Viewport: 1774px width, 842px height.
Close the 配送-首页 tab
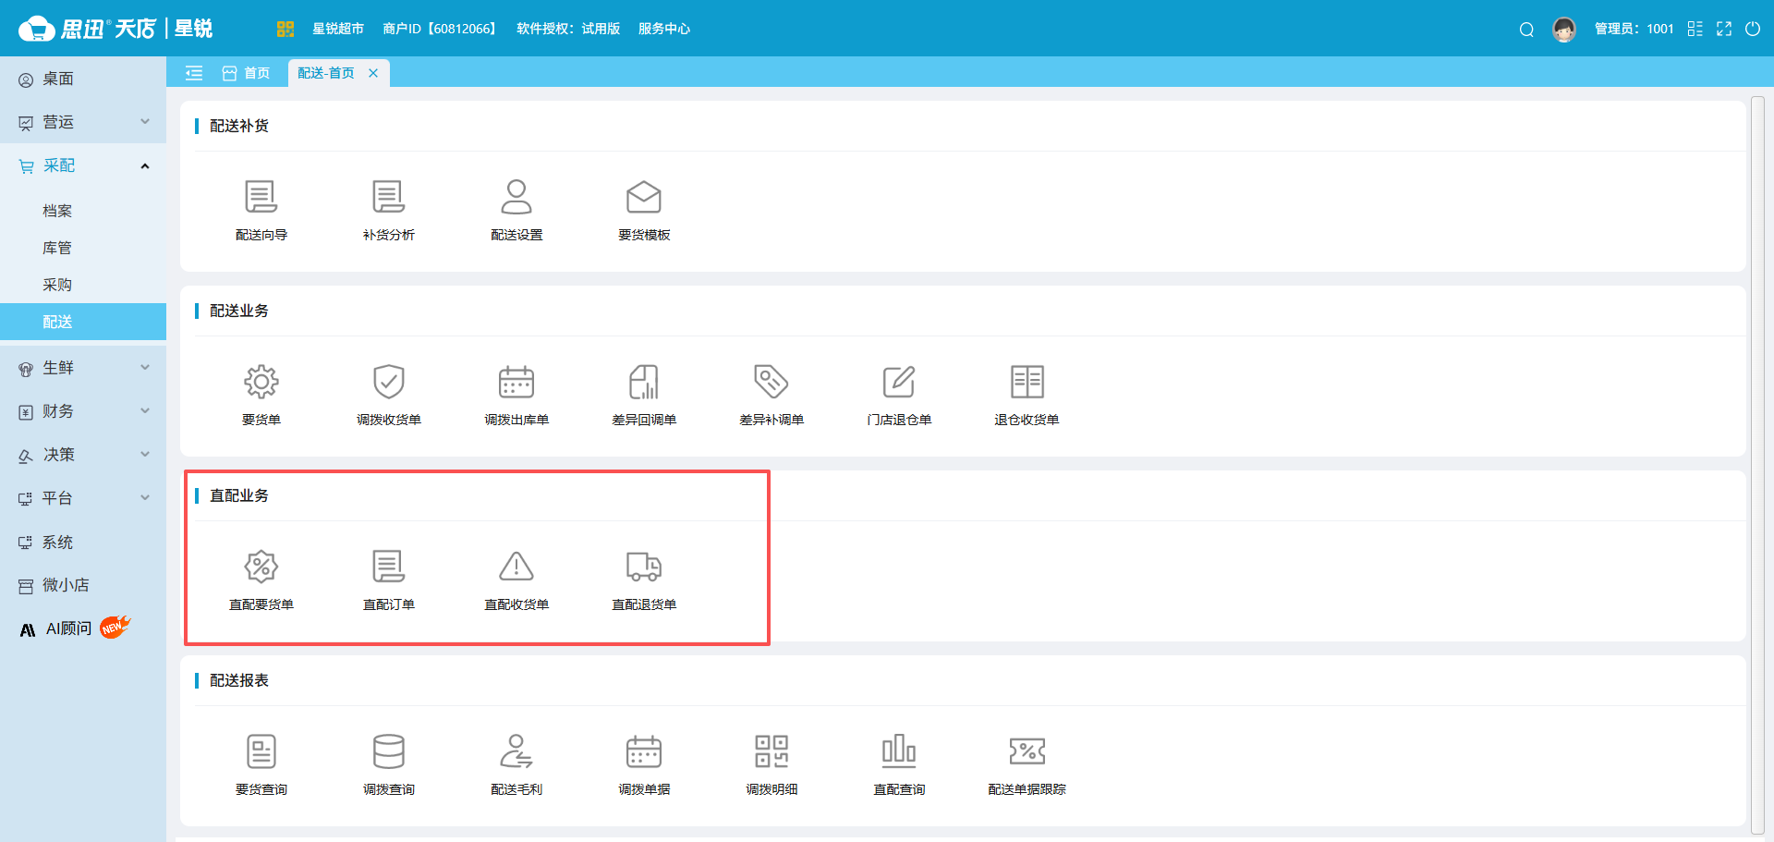(x=373, y=73)
